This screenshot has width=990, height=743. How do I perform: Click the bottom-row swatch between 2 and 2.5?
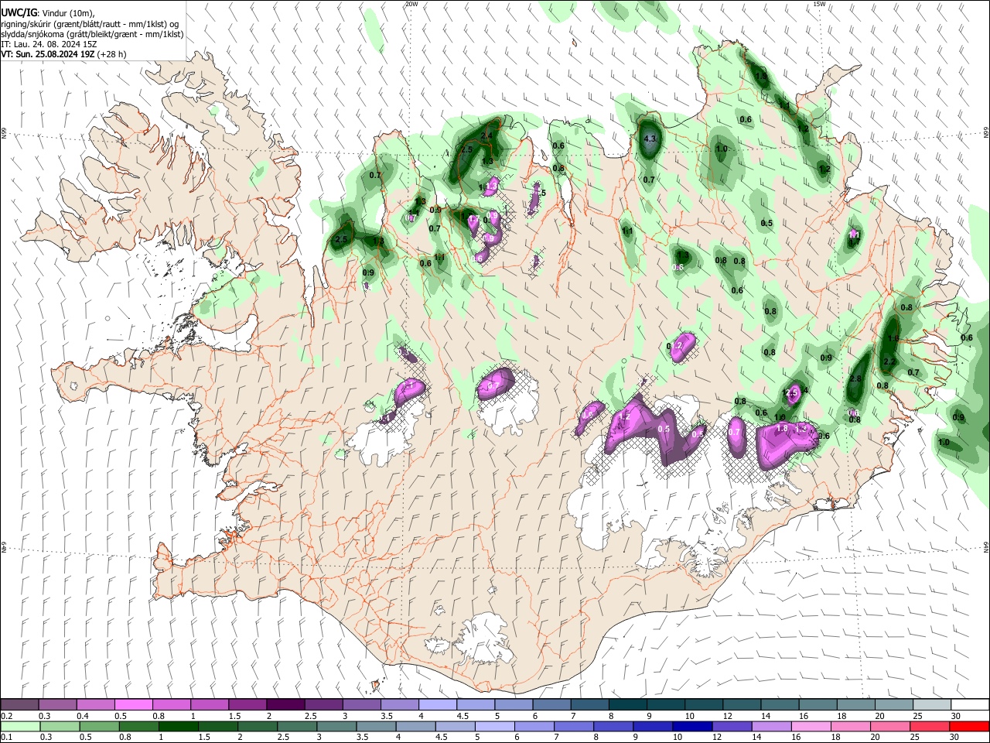click(x=258, y=727)
